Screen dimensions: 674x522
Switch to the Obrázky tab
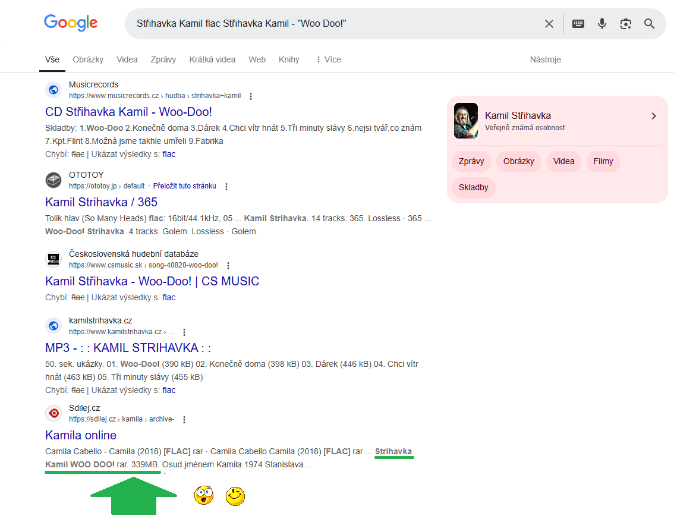point(88,59)
